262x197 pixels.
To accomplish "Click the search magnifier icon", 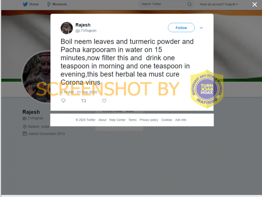I will pyautogui.click(x=189, y=4).
